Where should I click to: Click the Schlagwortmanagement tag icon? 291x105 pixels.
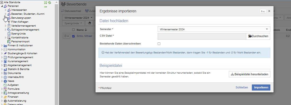[9, 30]
